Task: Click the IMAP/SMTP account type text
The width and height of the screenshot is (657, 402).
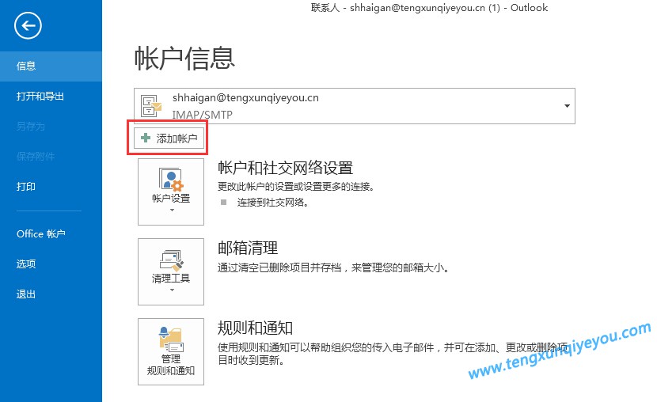Action: [x=203, y=115]
